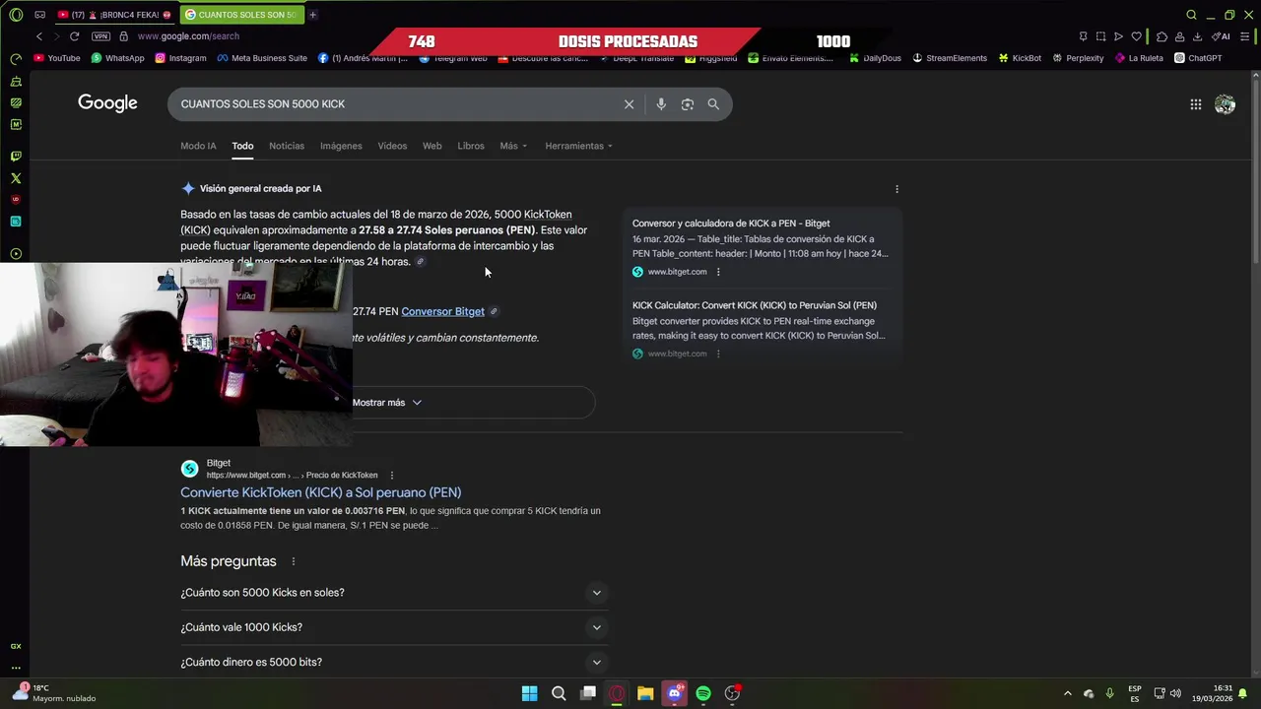Submit search with magnifier icon
Screen dimensions: 1261x709
(x=713, y=104)
